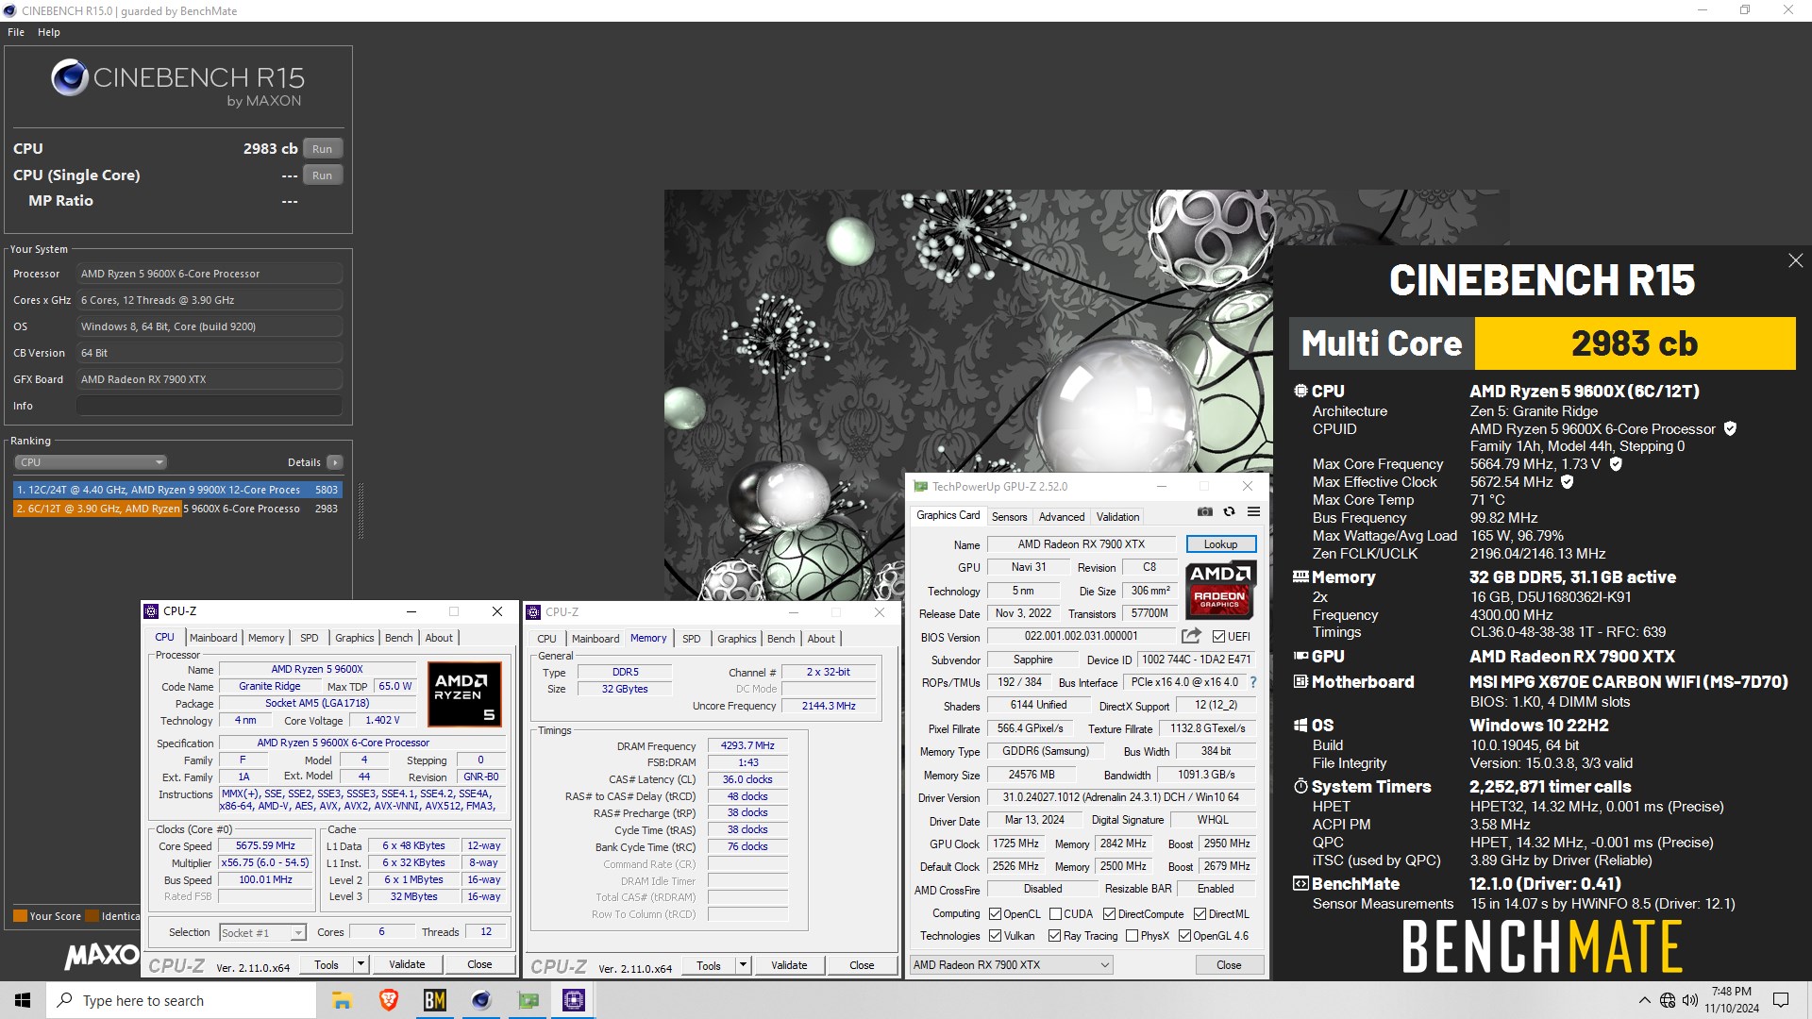This screenshot has width=1812, height=1019.
Task: Open Bench tab in left CPU-Z window
Action: pos(398,638)
